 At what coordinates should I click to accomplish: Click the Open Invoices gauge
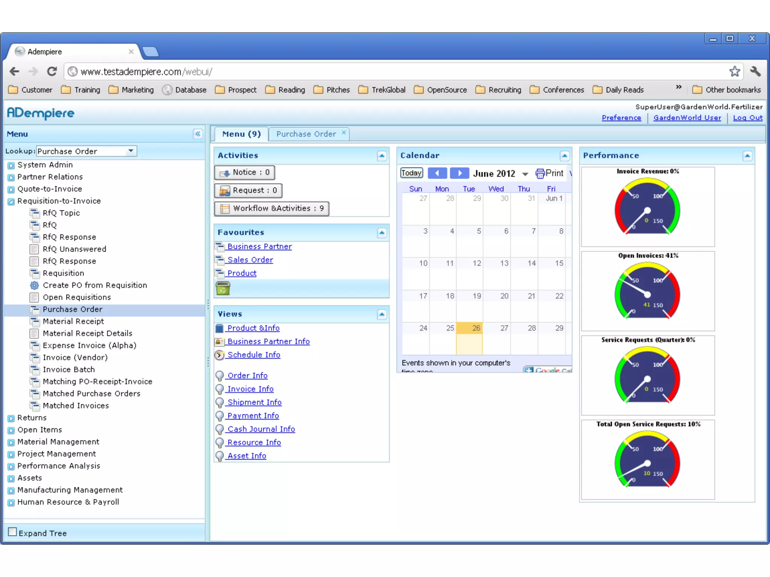pyautogui.click(x=647, y=291)
